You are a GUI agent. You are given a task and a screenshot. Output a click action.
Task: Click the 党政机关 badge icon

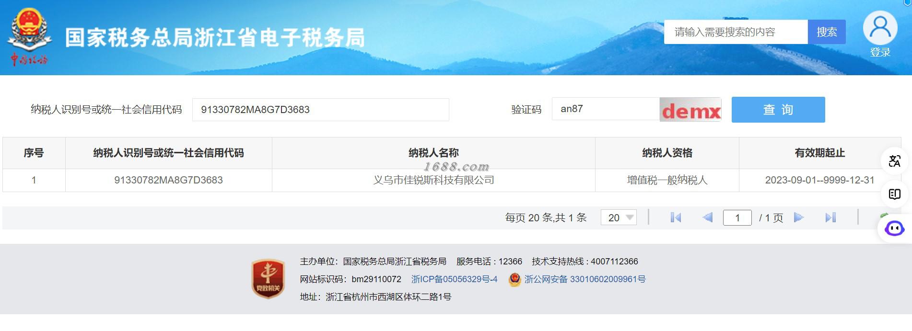tap(268, 279)
